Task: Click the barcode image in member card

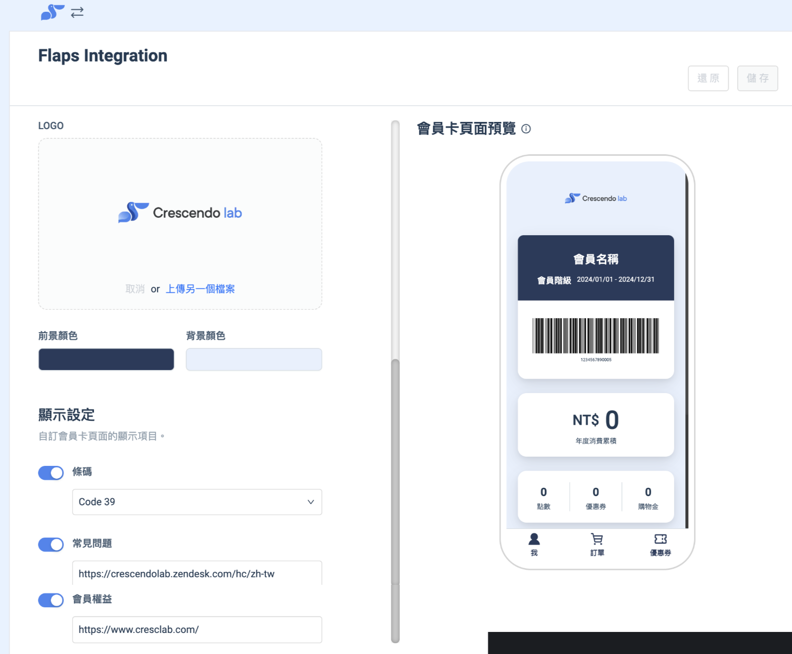Action: point(596,336)
